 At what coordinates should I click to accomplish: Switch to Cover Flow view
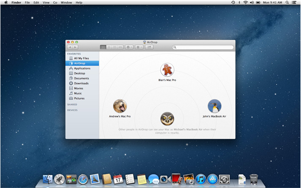[120, 47]
